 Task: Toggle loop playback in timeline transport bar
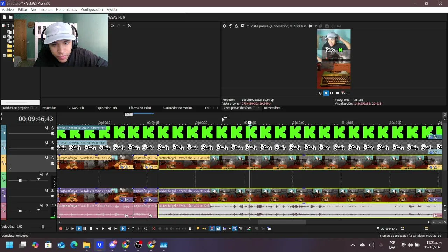(x=66, y=229)
